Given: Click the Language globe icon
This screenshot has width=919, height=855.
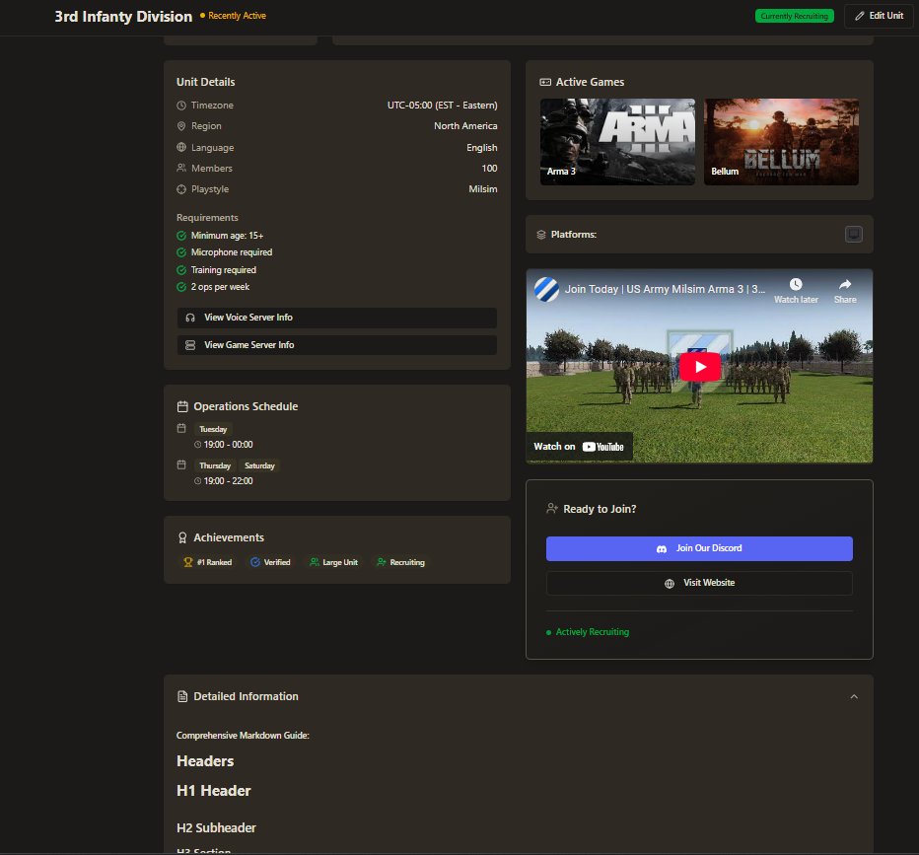Looking at the screenshot, I should point(181,148).
